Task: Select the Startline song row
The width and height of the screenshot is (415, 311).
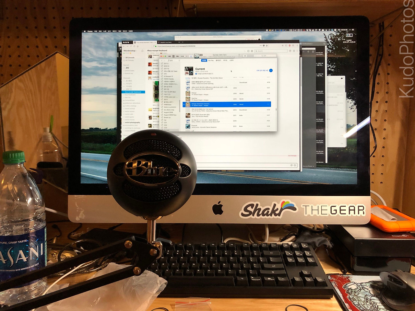Action: (x=227, y=99)
